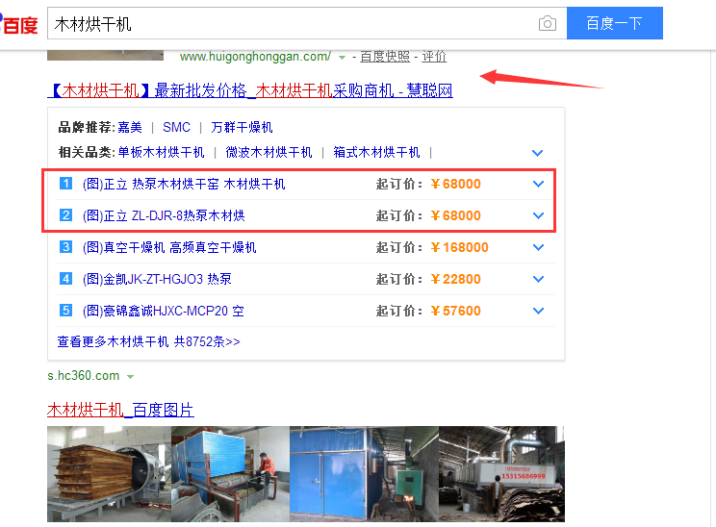Expand the 相关品类 row chevron
716x527 pixels.
(537, 153)
